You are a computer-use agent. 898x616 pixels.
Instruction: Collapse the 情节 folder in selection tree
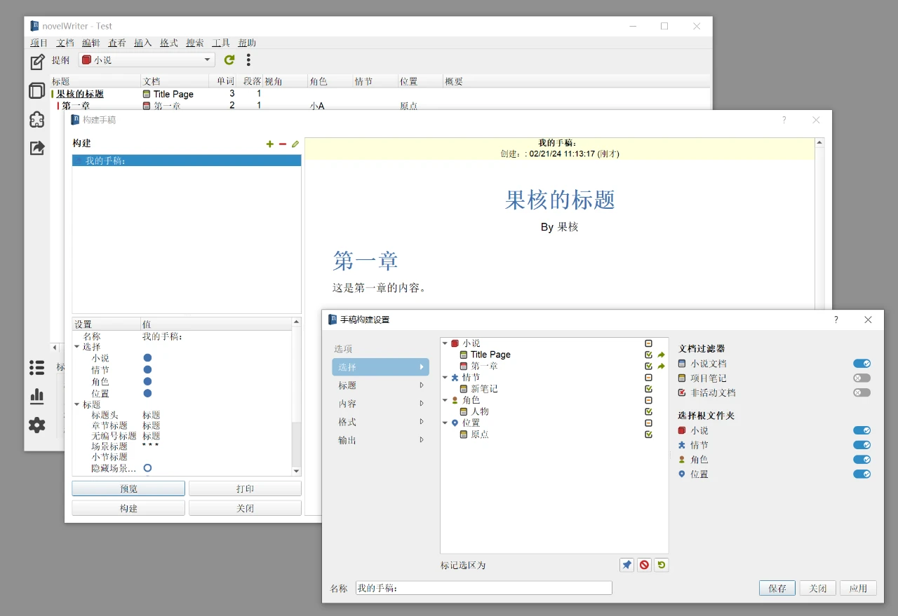pyautogui.click(x=445, y=378)
